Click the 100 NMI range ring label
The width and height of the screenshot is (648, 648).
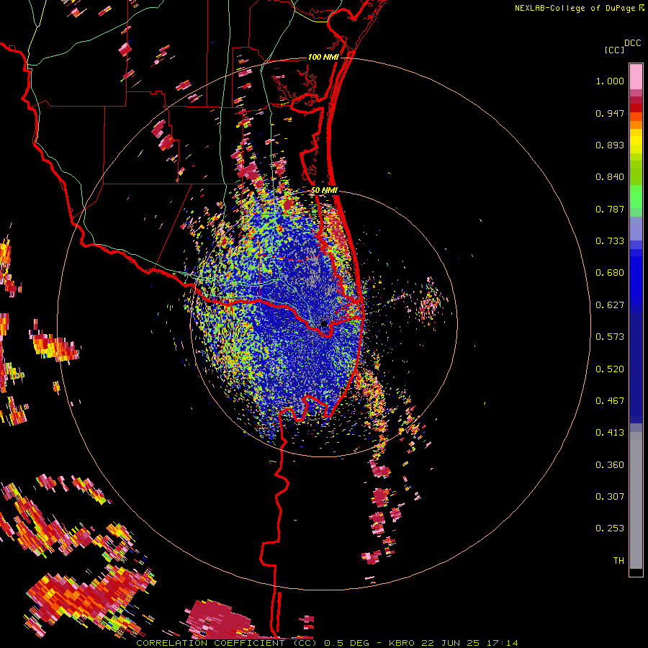click(x=323, y=57)
